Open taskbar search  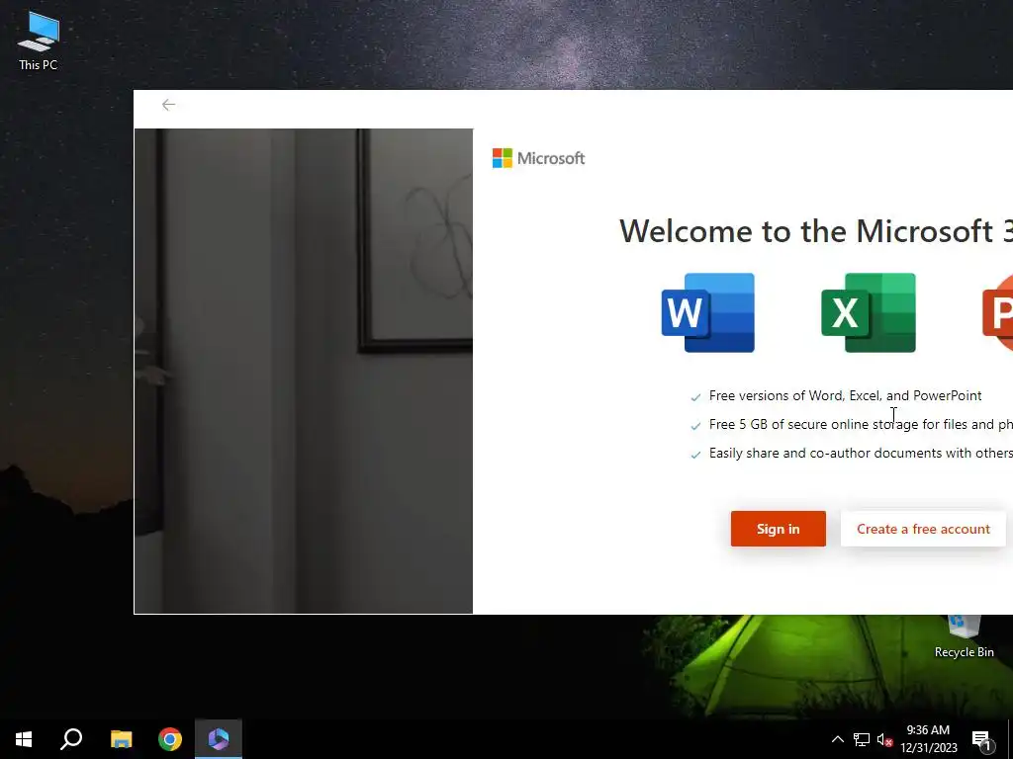point(71,739)
